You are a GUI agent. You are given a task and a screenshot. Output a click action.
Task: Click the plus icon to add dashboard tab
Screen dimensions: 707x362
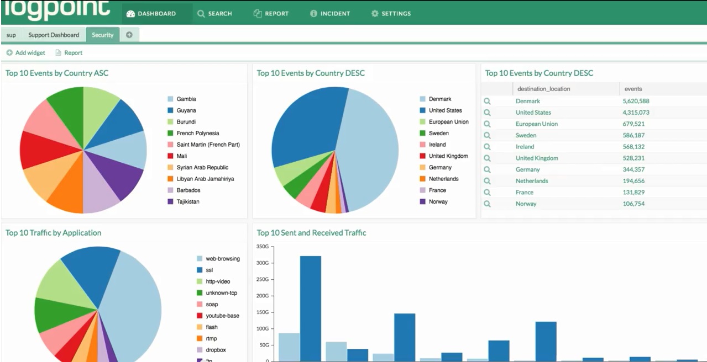click(x=129, y=35)
